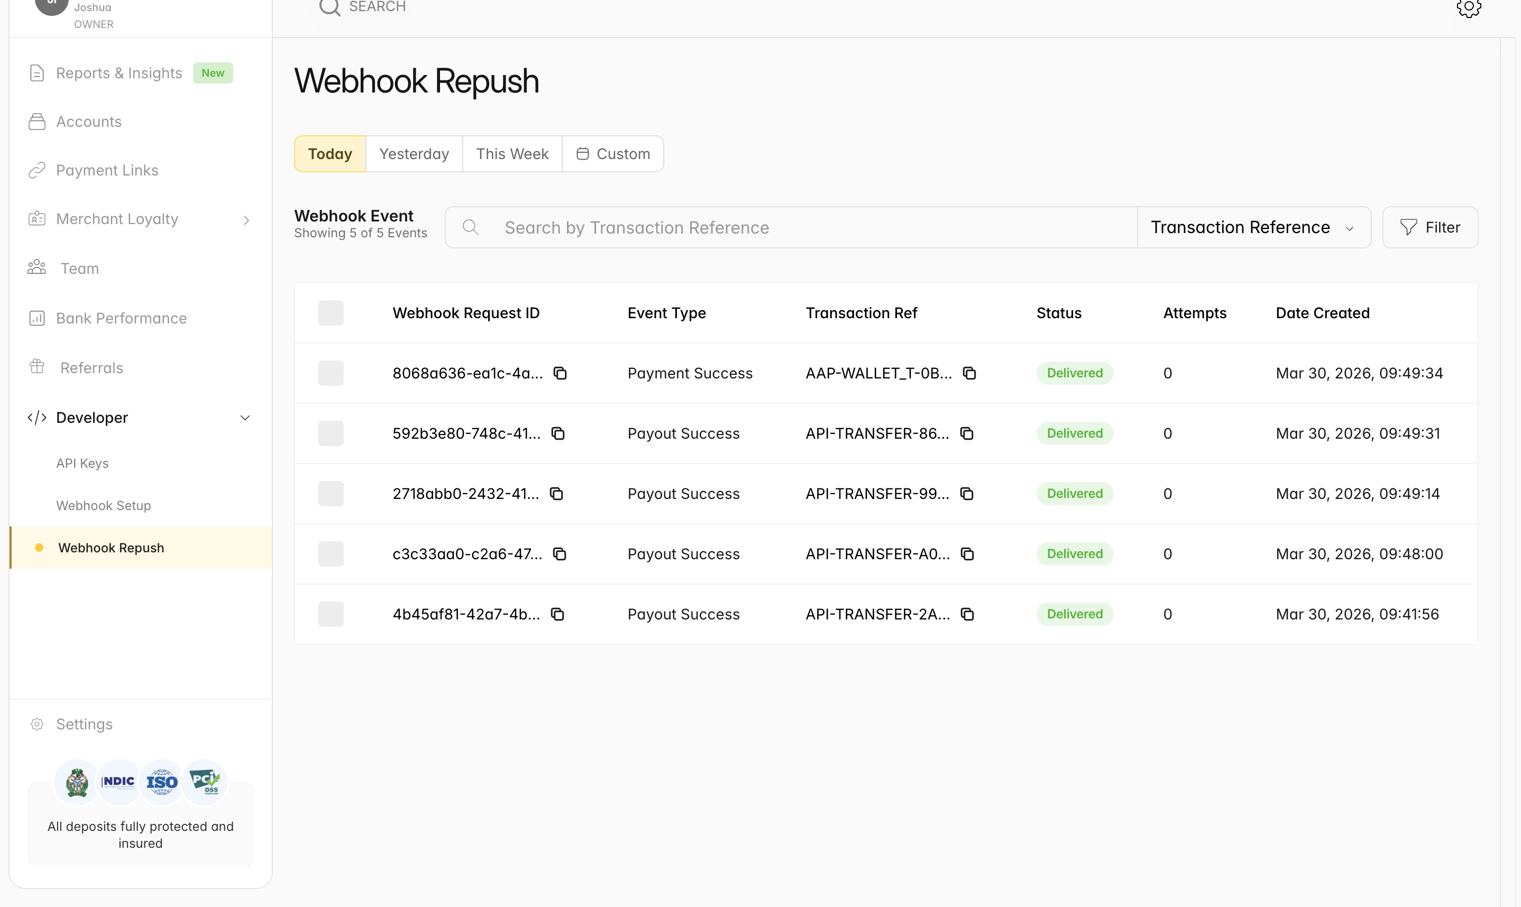Viewport: 1521px width, 907px height.
Task: Copy webhook request ID 8068a636-ea1c-4a
Action: [560, 373]
